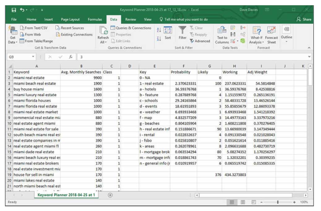Zoom in using the plus icon
The width and height of the screenshot is (321, 211).
tap(294, 202)
